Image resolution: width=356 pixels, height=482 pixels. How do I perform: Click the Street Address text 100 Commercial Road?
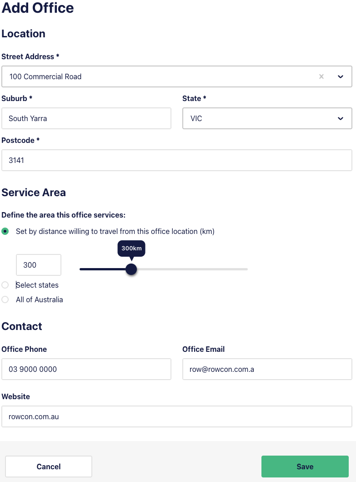click(x=45, y=76)
